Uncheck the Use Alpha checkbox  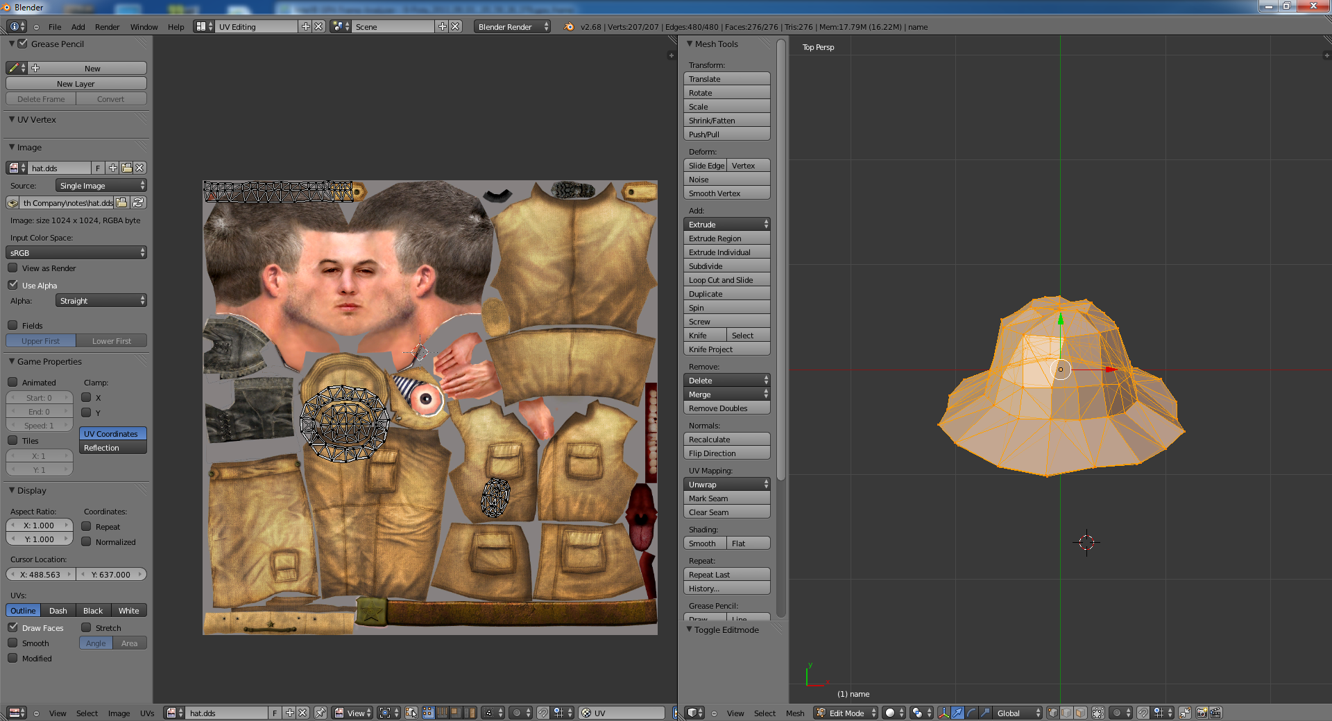click(x=12, y=285)
